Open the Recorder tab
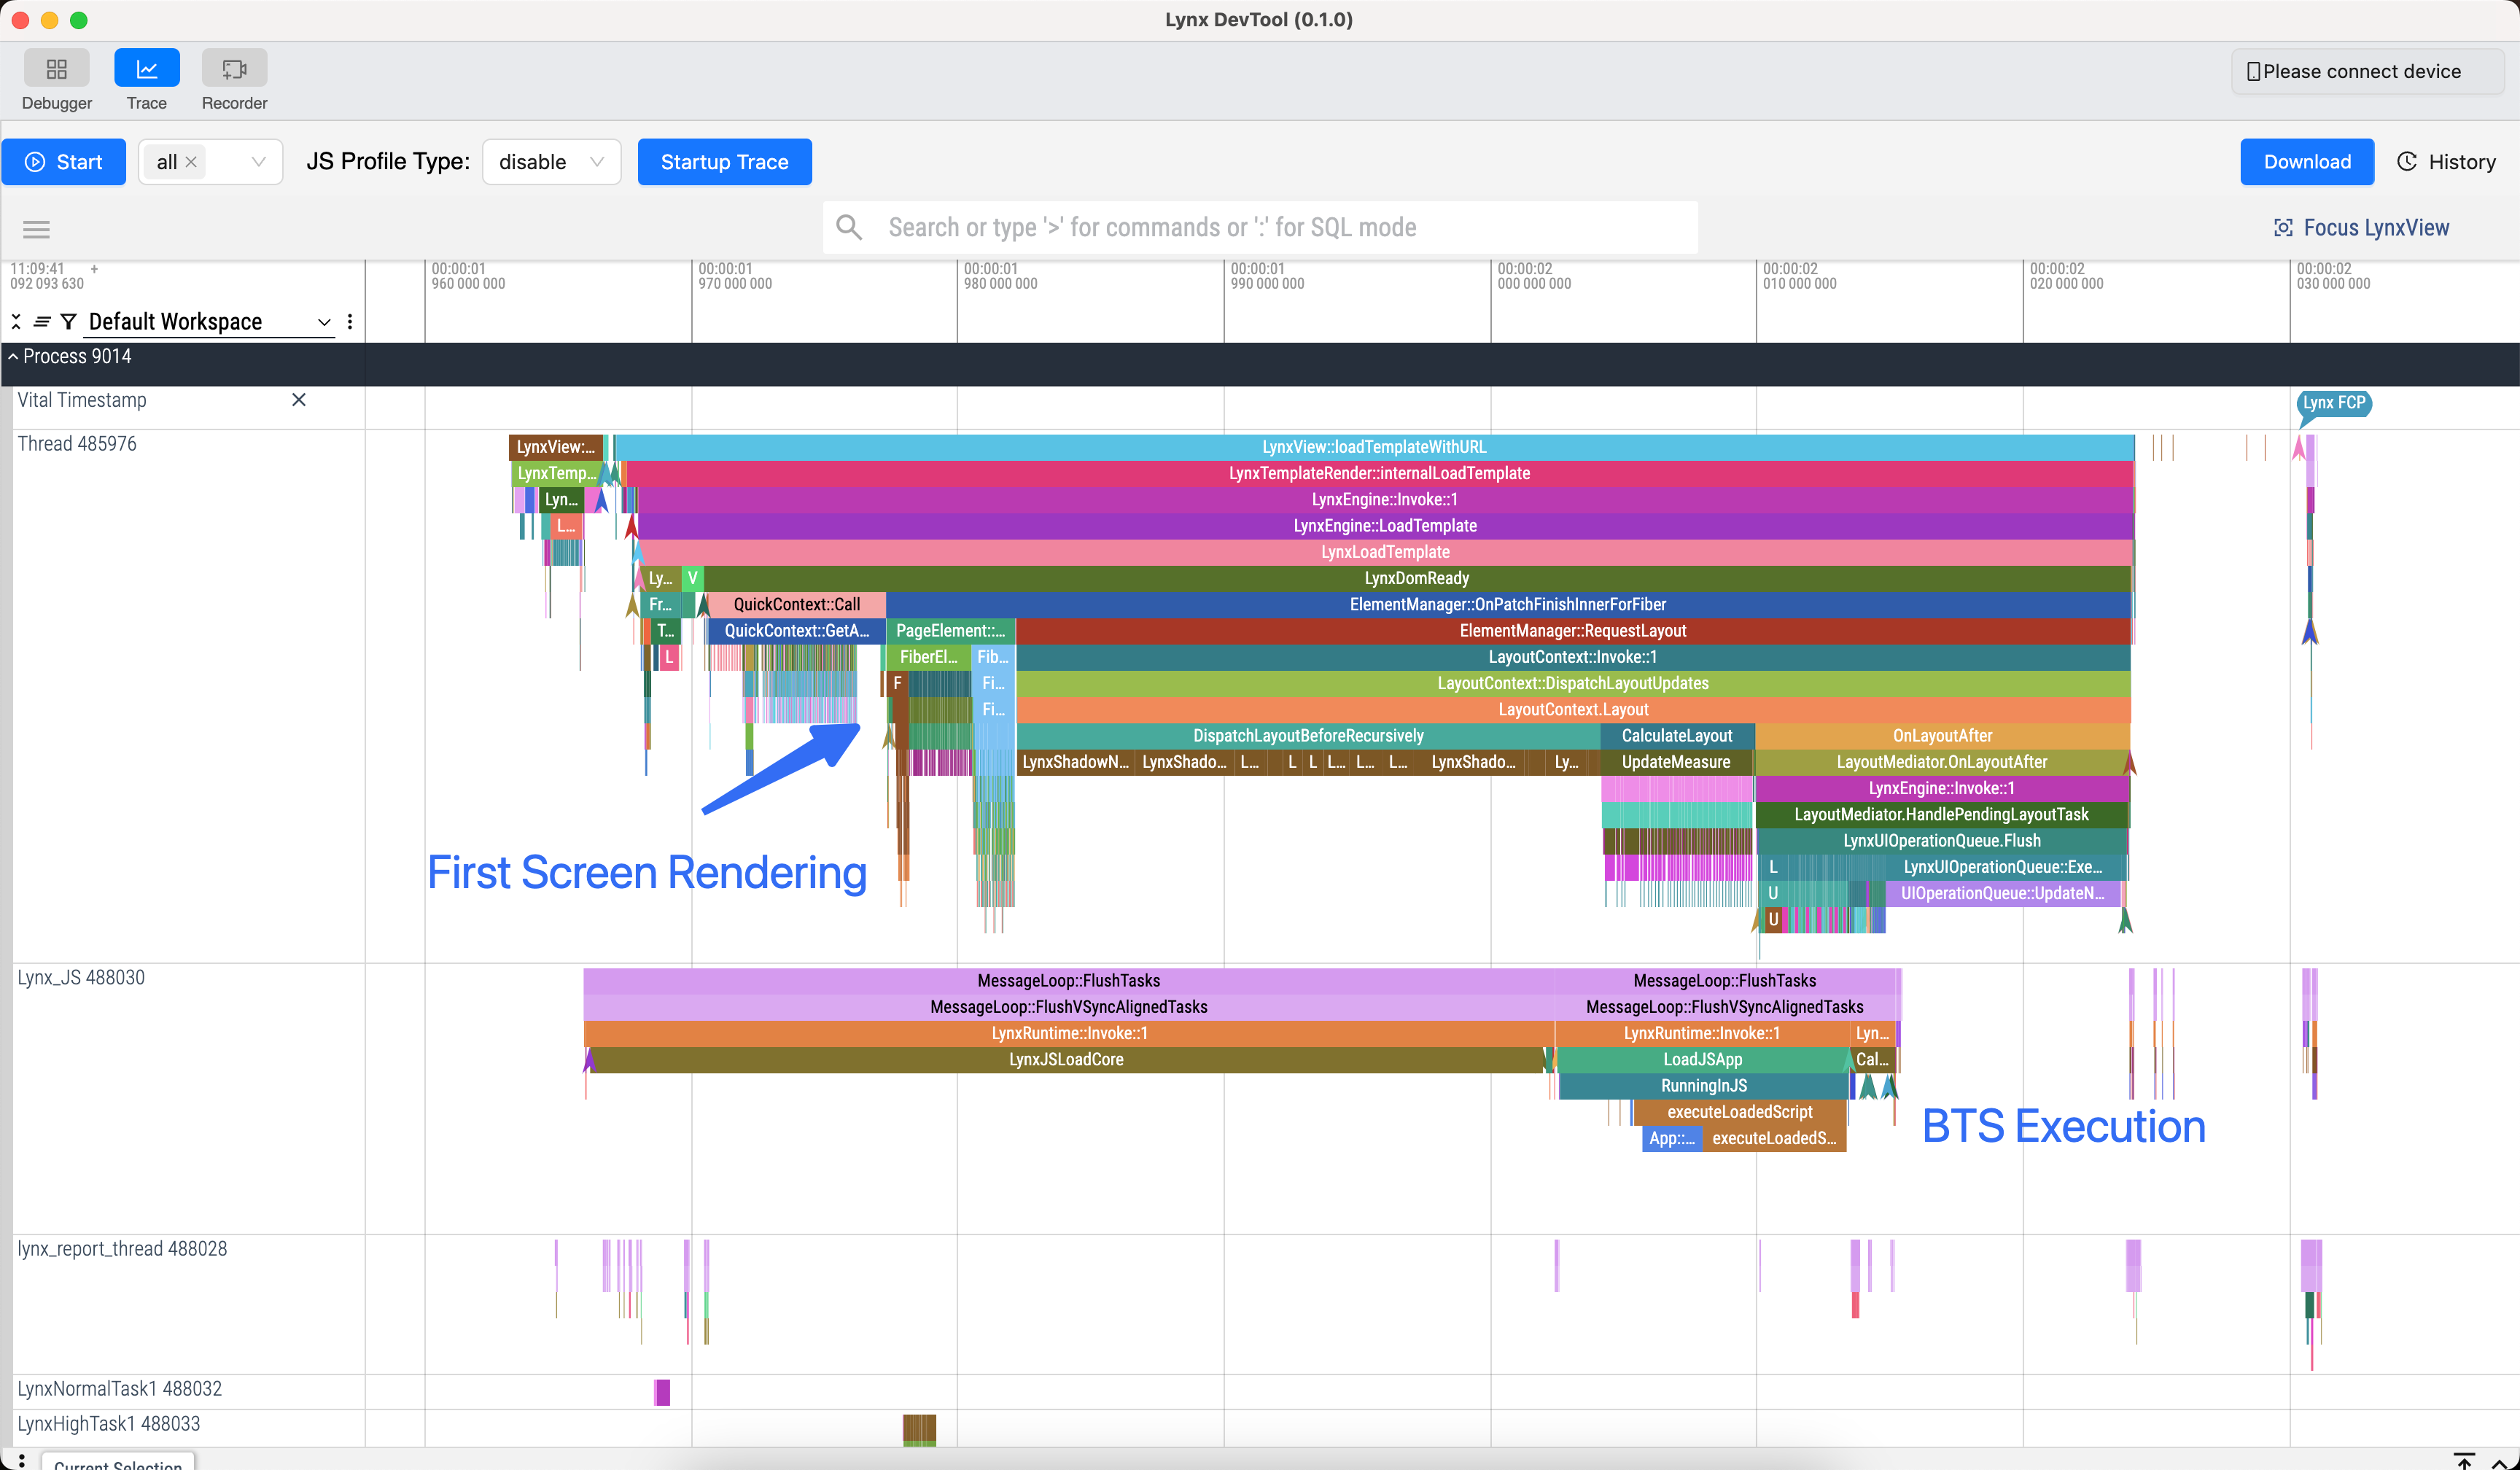 coord(234,80)
